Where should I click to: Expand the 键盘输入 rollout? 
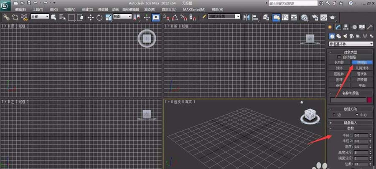click(x=351, y=123)
